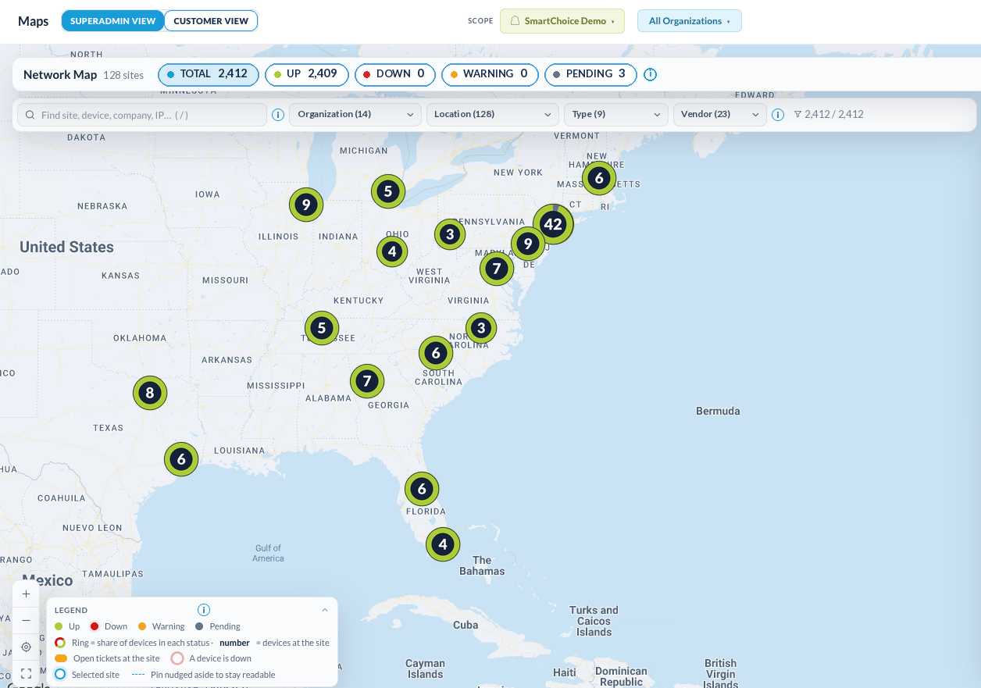Click the 6-device cluster pin above South Carolina
Viewport: 981px width, 688px height.
point(436,353)
